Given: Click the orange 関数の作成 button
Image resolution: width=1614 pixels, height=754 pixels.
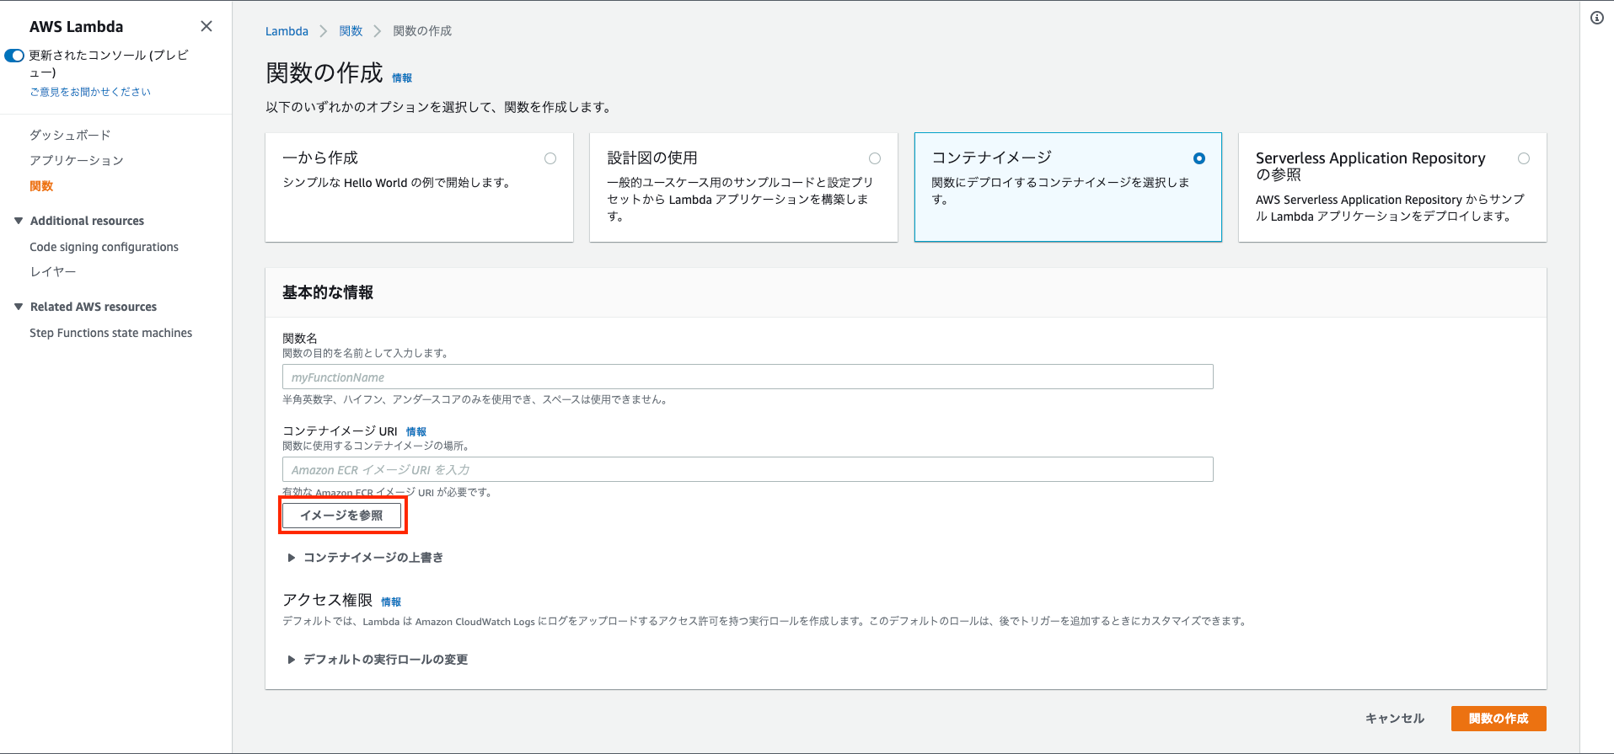Looking at the screenshot, I should [1499, 719].
